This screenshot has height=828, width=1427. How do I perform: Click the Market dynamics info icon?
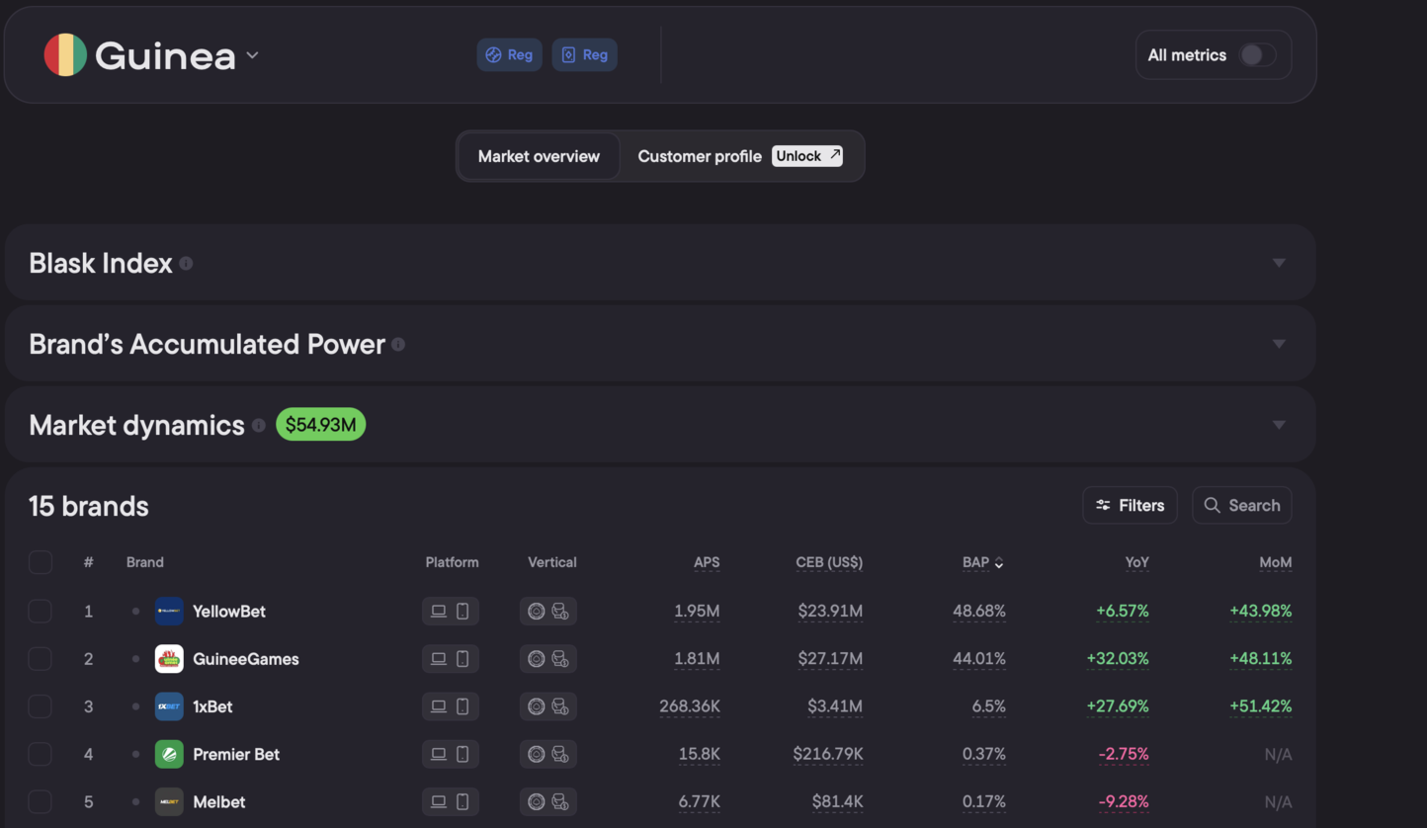pos(258,425)
